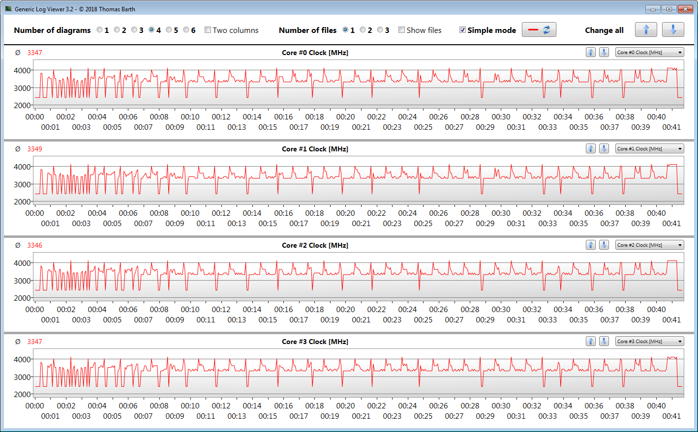
Task: Select 2 for Number of files
Action: 363,30
